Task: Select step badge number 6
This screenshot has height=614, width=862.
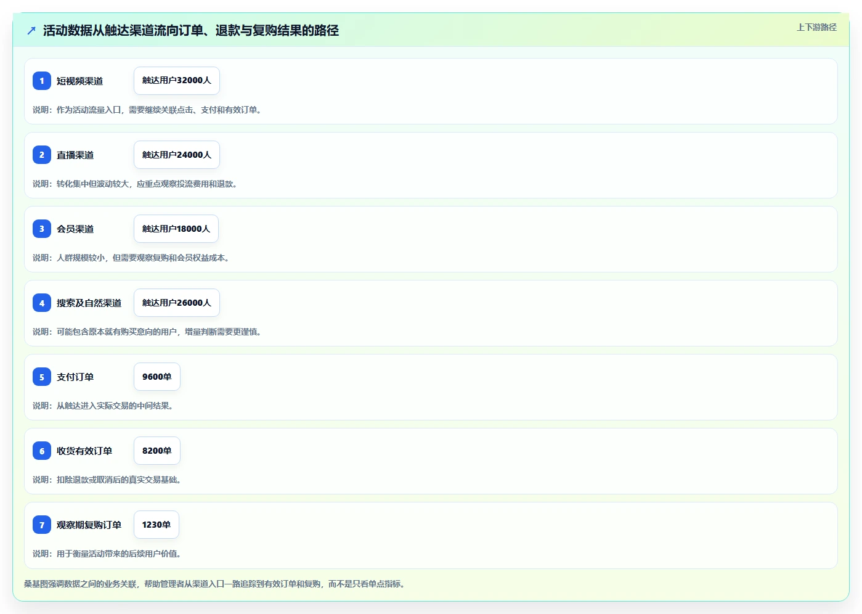Action: tap(42, 451)
